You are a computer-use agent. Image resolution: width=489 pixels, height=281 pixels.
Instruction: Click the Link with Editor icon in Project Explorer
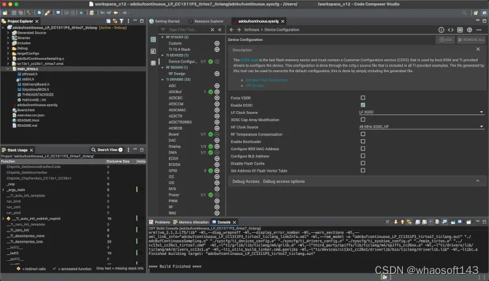tap(115, 21)
